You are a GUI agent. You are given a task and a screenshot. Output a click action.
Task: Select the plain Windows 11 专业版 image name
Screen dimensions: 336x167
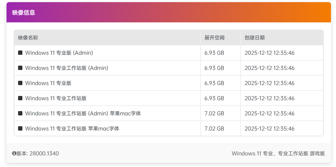(48, 83)
